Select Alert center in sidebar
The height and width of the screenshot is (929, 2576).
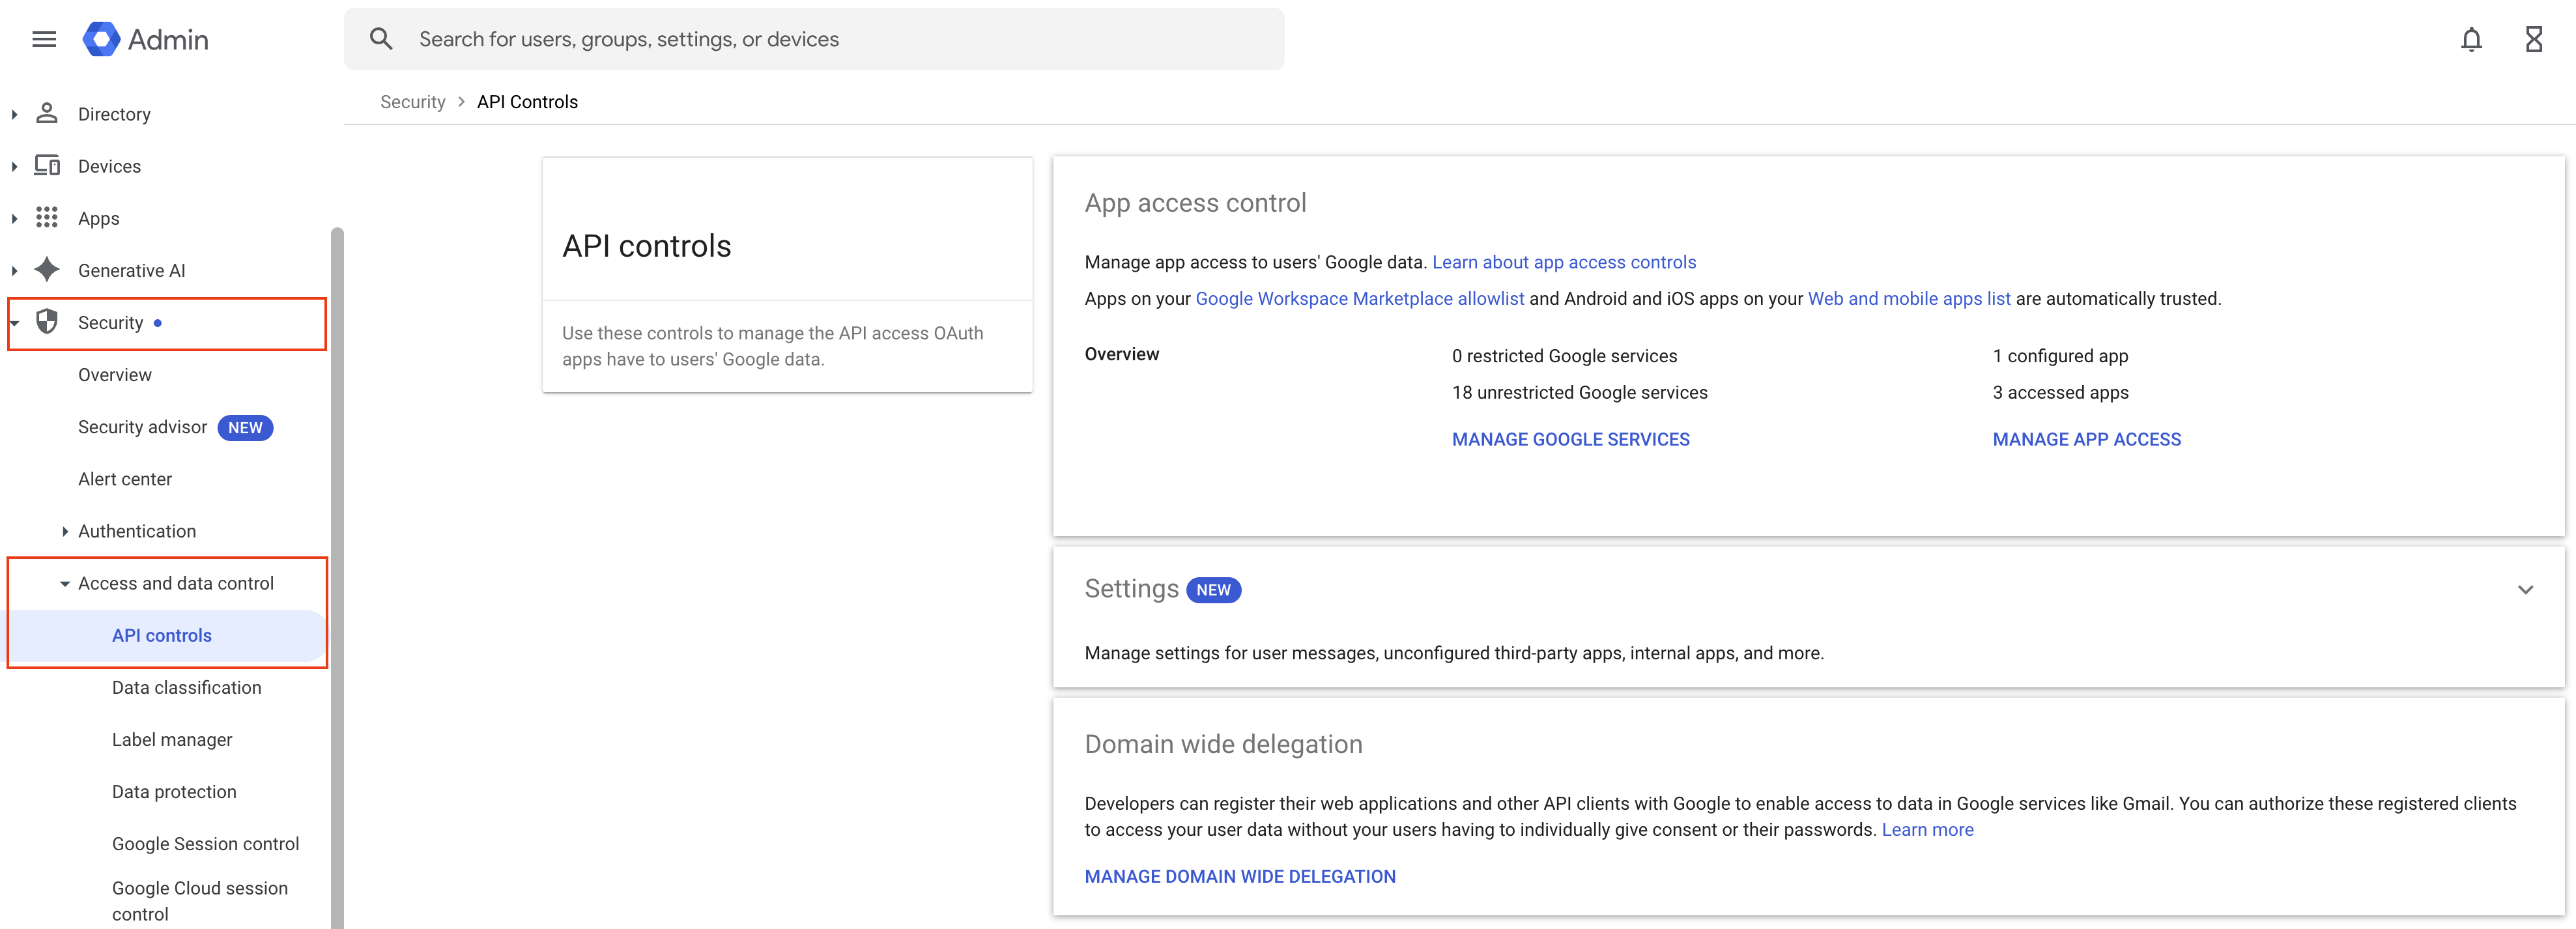click(x=125, y=479)
